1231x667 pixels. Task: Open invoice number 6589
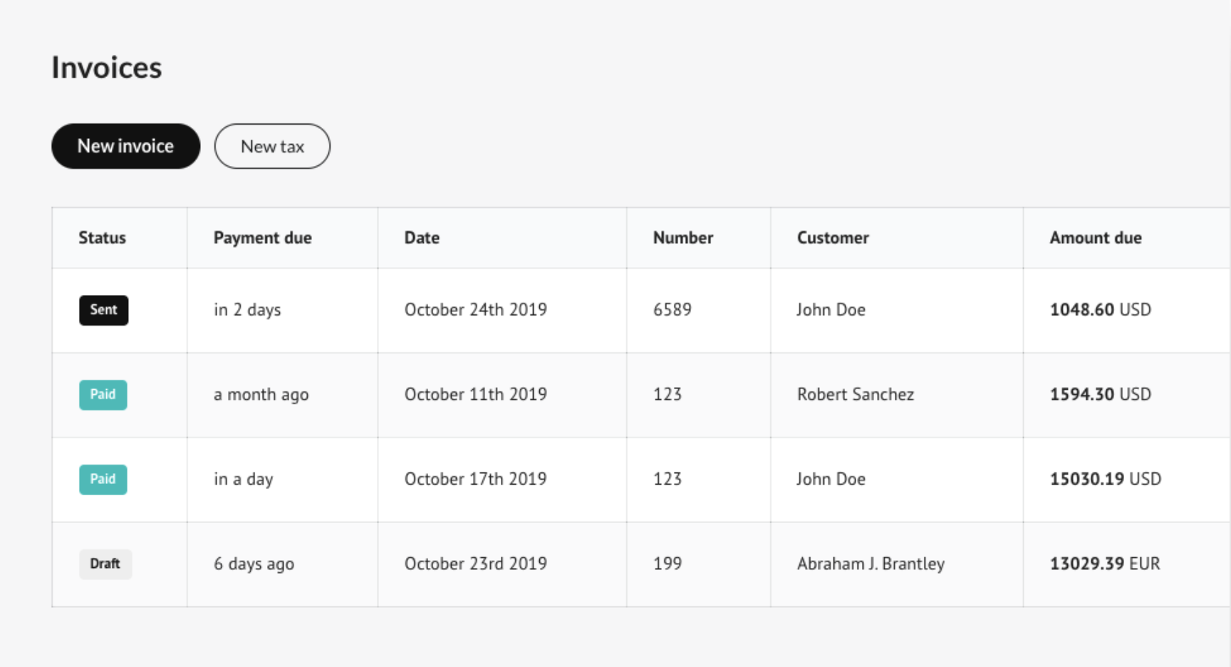coord(670,310)
